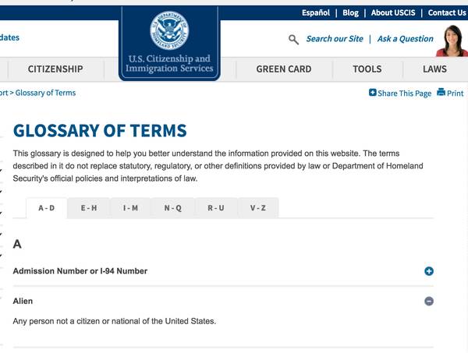Screen dimensions: 468x353
Task: Click Search our Site link
Action: (335, 39)
